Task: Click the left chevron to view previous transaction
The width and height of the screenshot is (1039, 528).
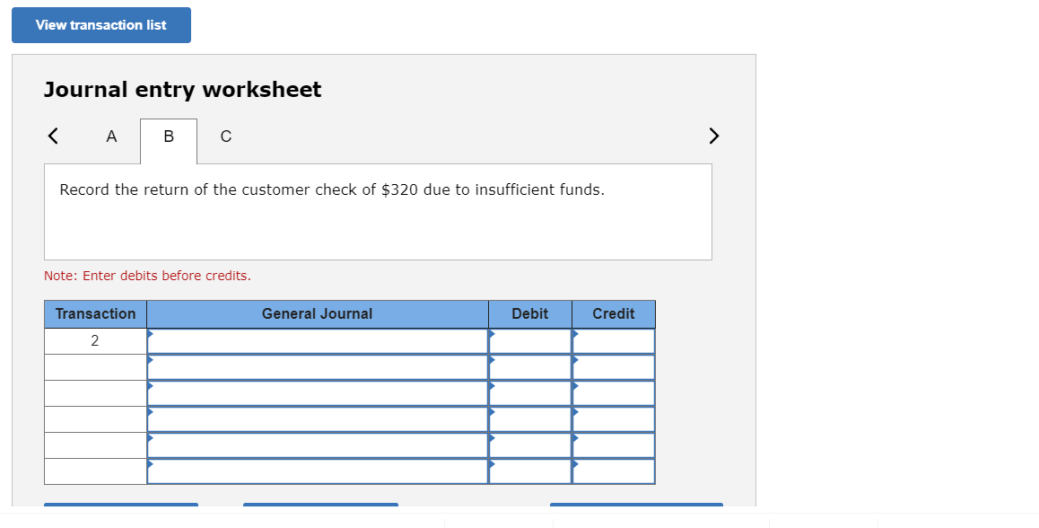Action: click(x=52, y=136)
